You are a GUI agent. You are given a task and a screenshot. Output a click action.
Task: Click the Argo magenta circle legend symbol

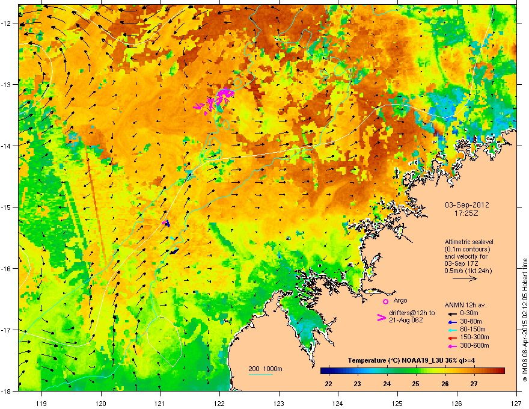click(x=385, y=301)
